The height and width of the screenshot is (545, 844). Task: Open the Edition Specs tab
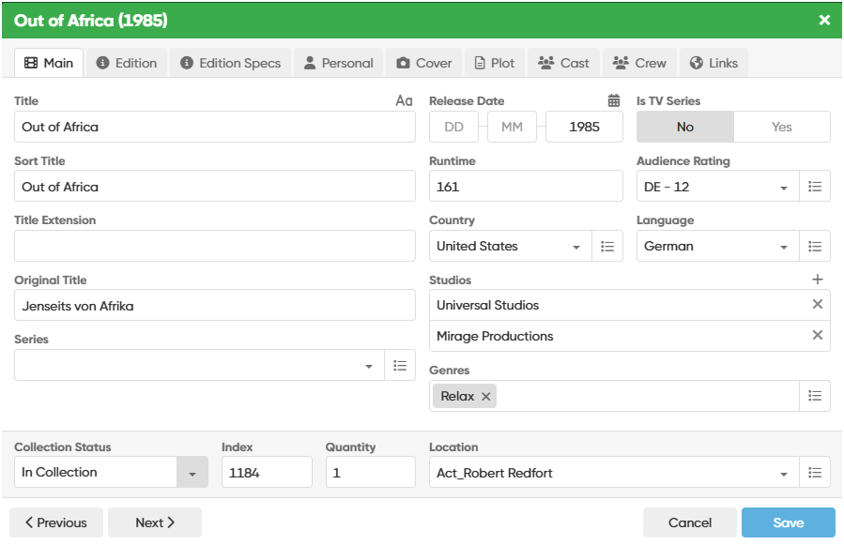pos(230,63)
